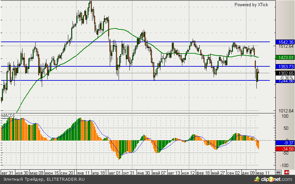Click the red scroll-to-end arrow icon

[287, 172]
